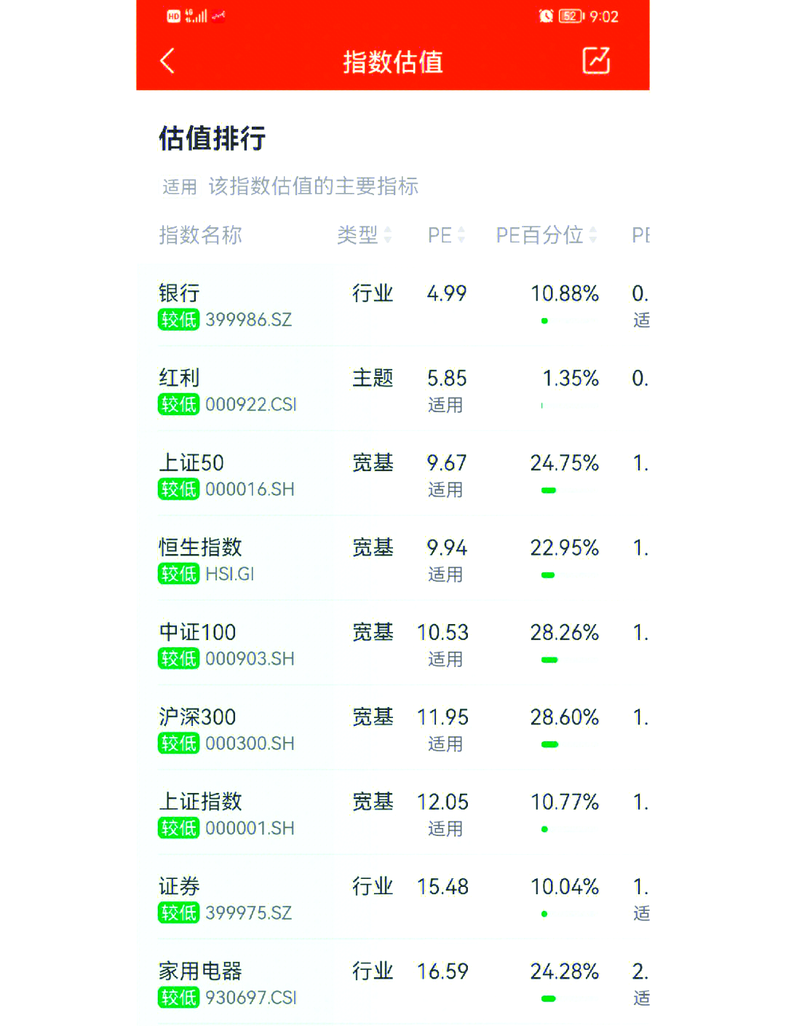Screen dimensions: 786x1026
Task: Tap the 适用 label under 中证100's PE
Action: pyautogui.click(x=445, y=659)
